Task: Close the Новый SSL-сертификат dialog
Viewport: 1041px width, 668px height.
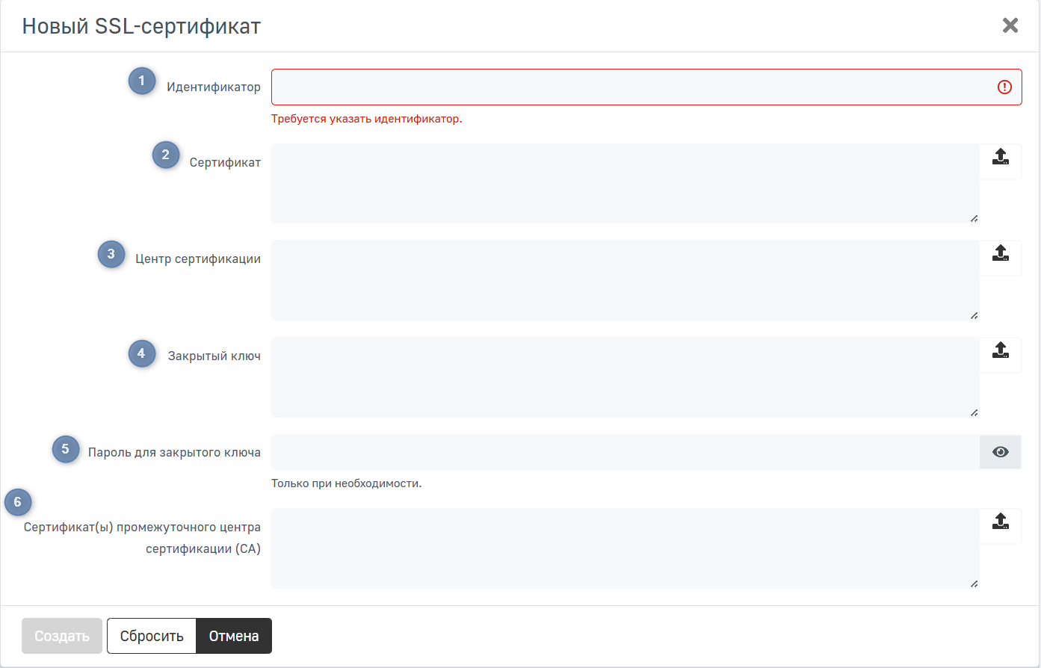Action: point(1010,25)
